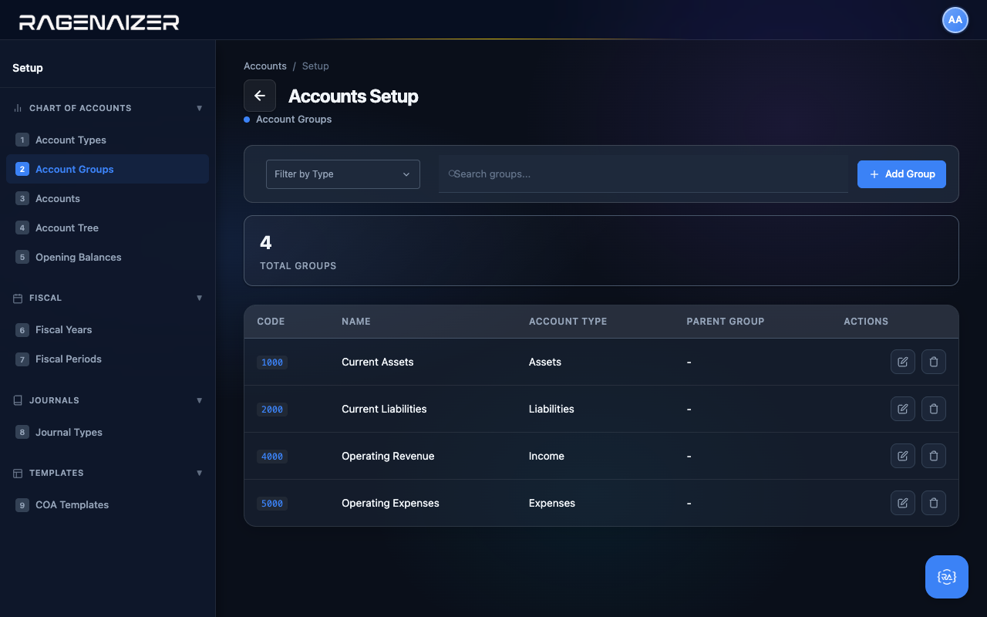
Task: Click the Operating Expenses name cell
Action: 390,503
